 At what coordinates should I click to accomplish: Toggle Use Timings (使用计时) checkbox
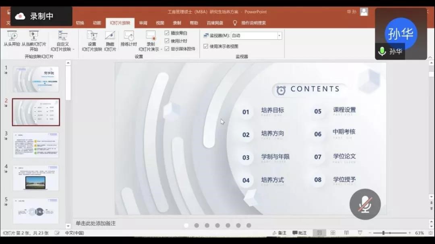click(167, 41)
